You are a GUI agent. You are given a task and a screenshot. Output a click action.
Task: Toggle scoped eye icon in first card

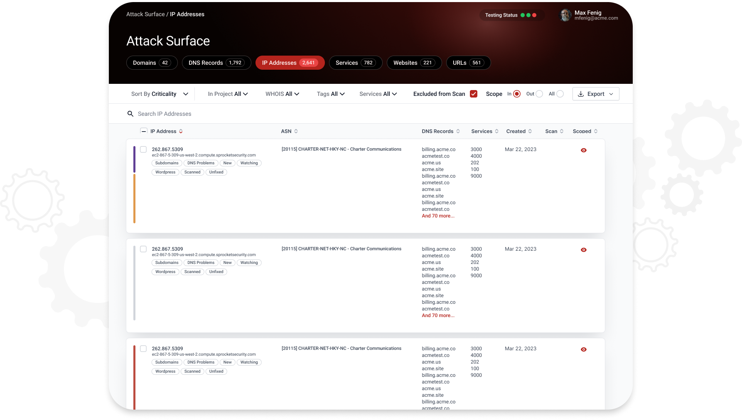[x=584, y=150]
